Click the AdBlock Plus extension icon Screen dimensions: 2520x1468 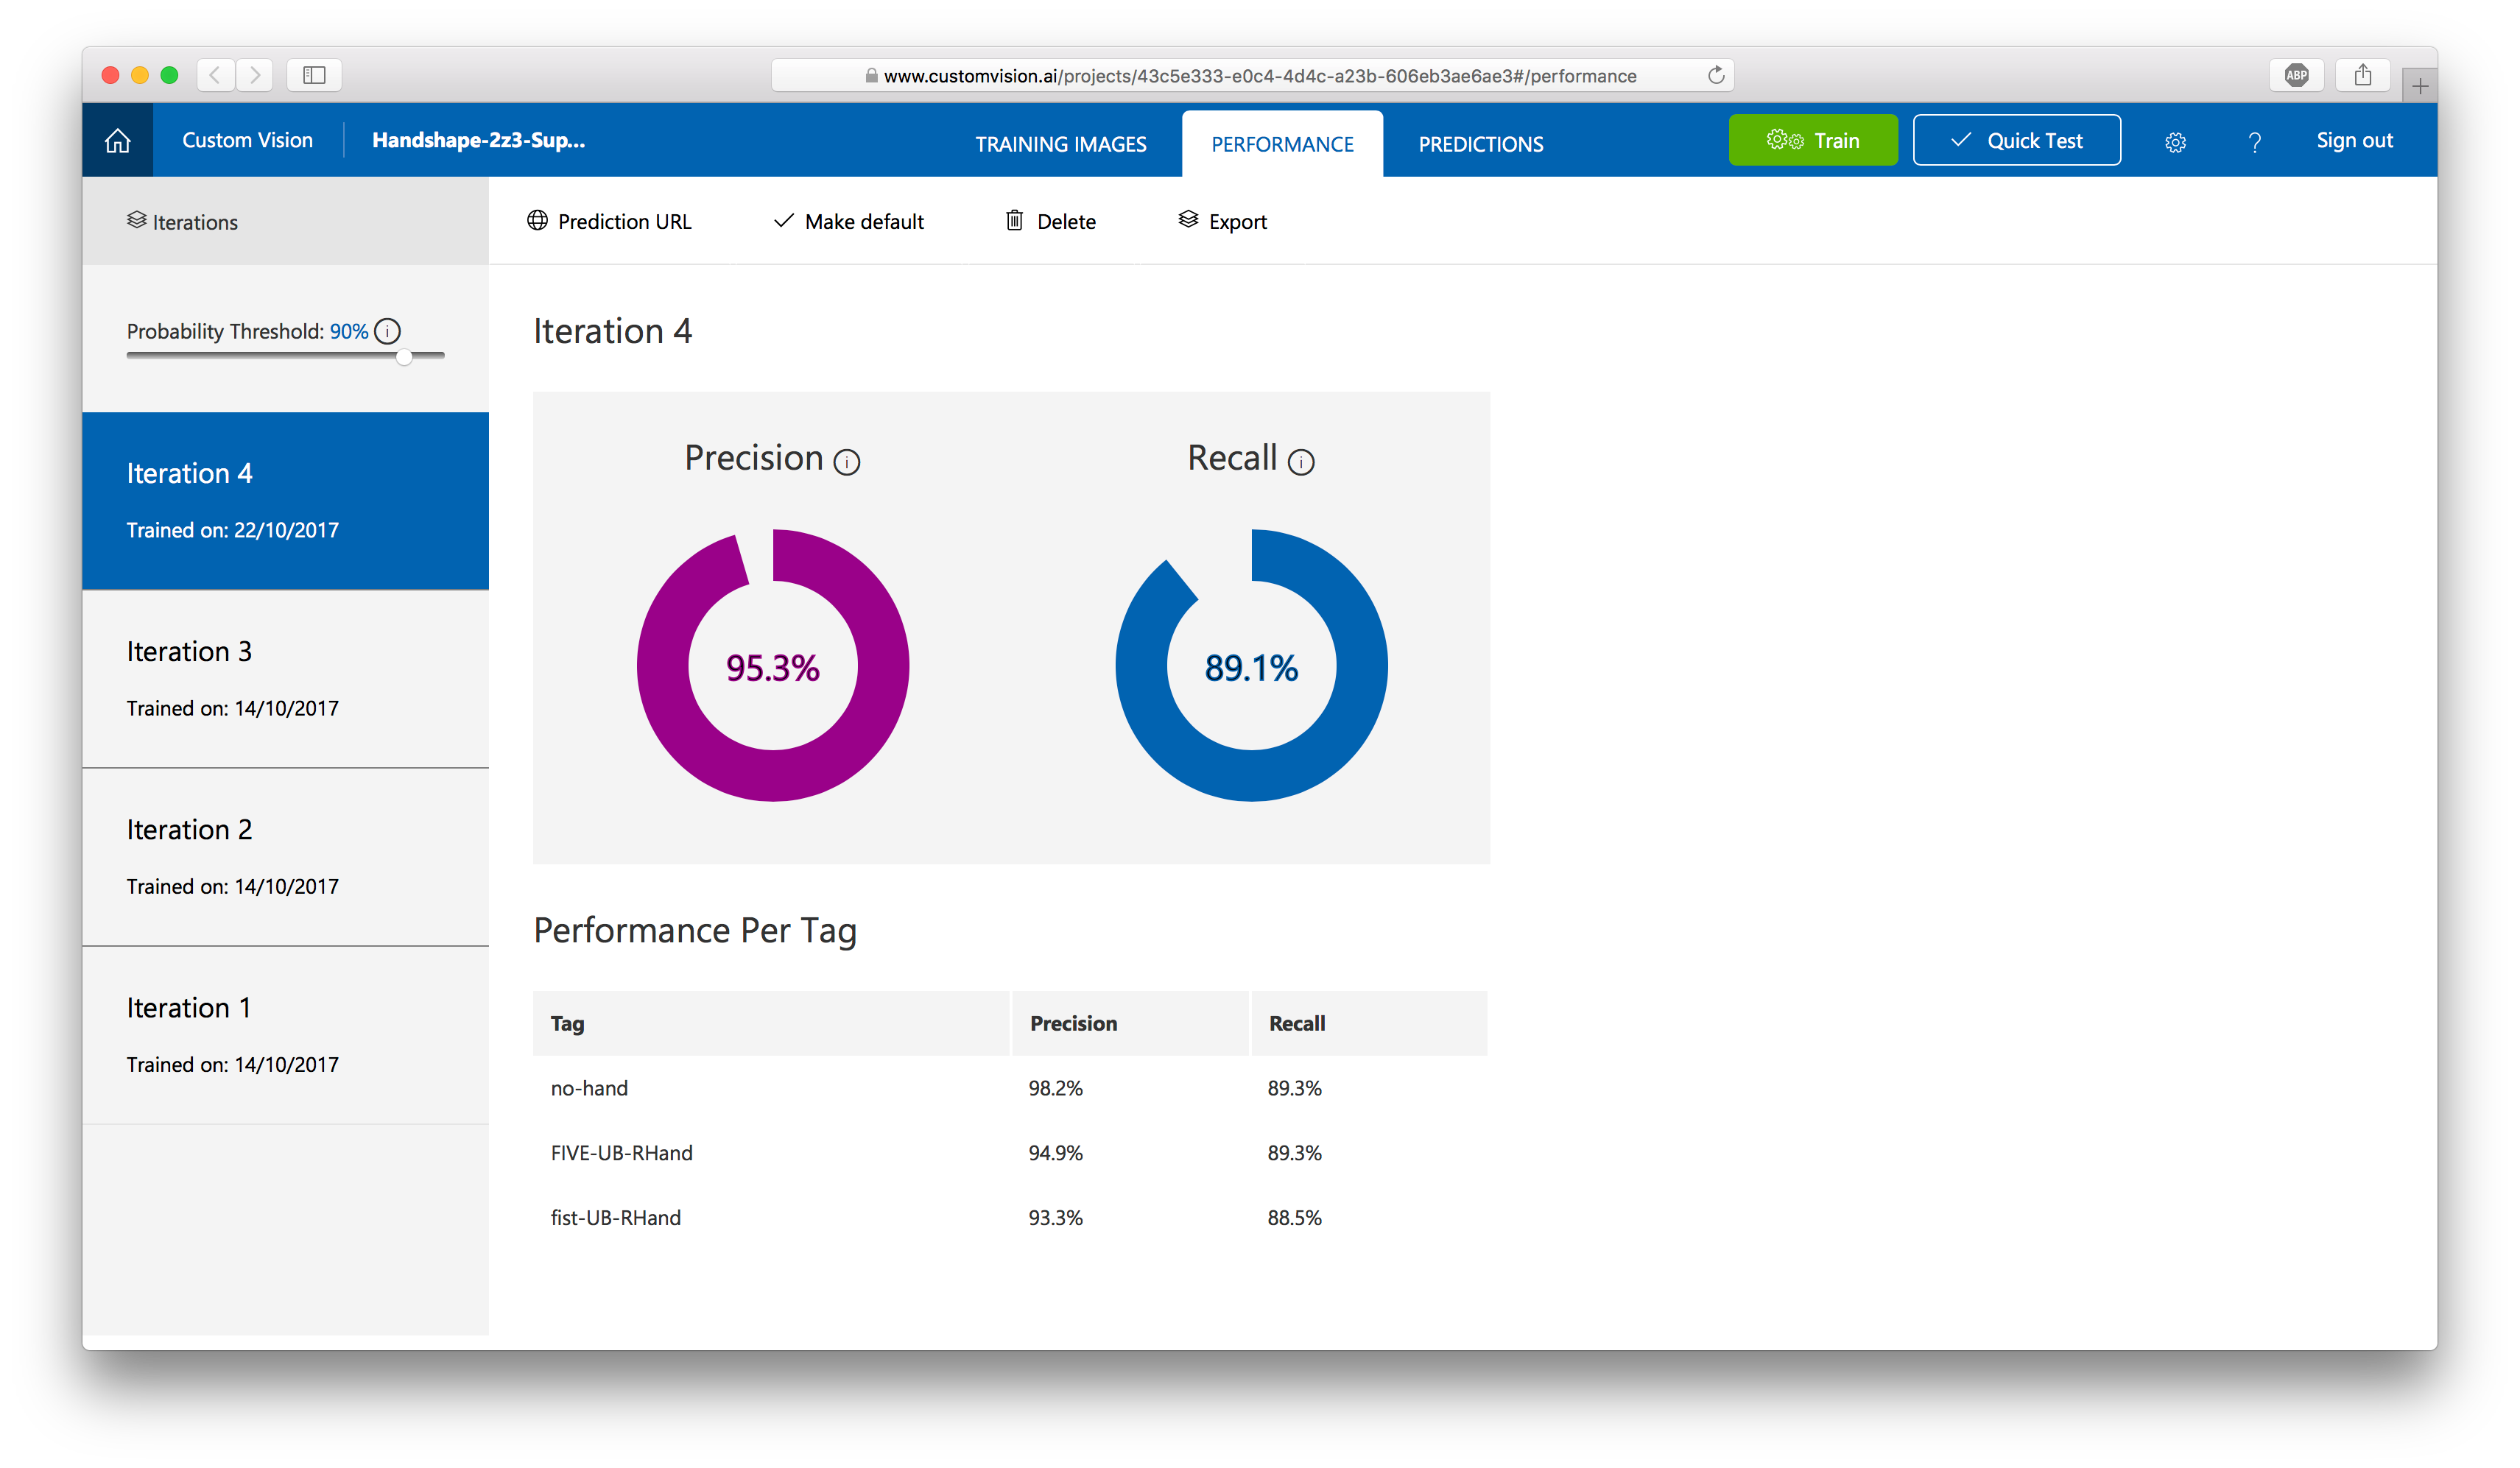(x=2296, y=75)
